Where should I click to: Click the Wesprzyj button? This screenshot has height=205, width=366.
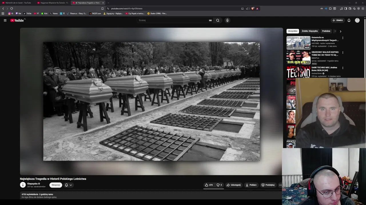[56, 185]
